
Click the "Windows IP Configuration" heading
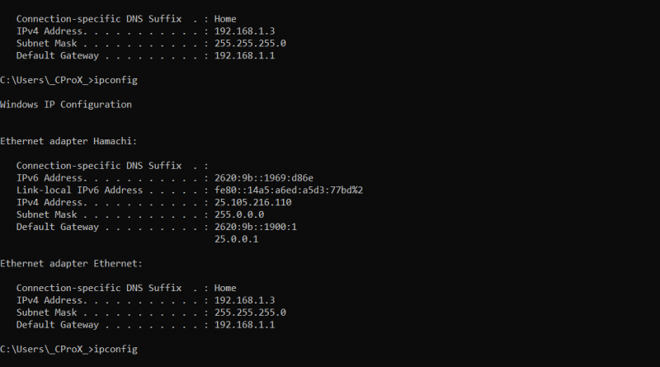click(66, 105)
